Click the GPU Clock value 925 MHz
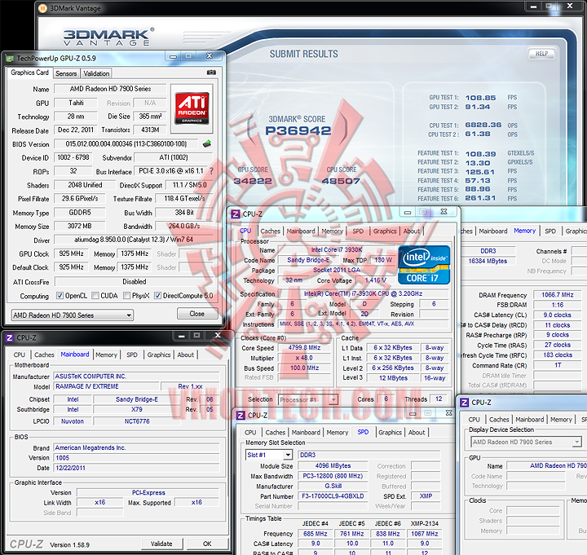Image resolution: width=587 pixels, height=555 pixels. (x=71, y=253)
